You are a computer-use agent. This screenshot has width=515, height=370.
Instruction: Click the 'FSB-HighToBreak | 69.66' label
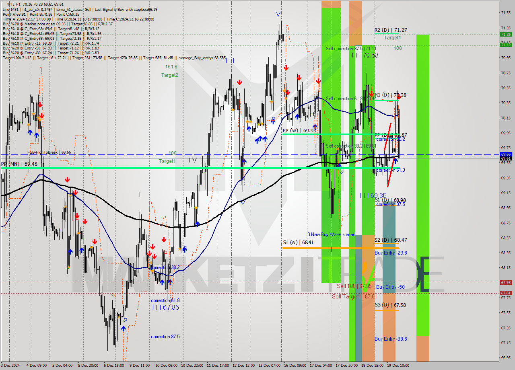click(x=49, y=152)
